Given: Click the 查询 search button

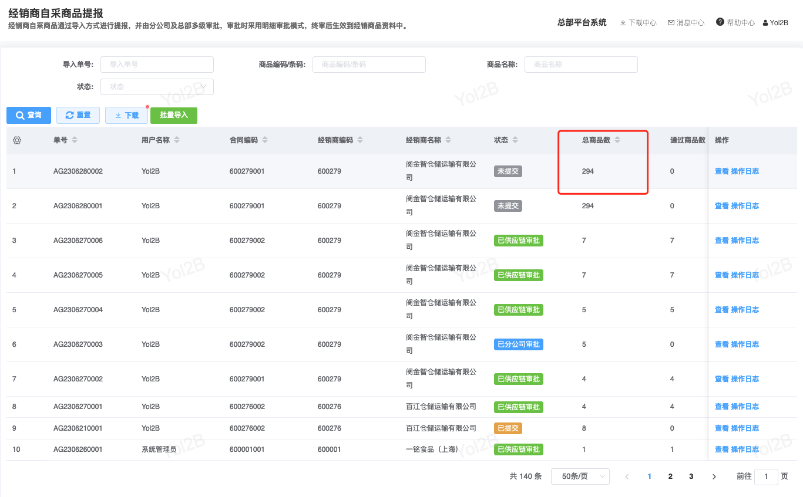Looking at the screenshot, I should click(29, 116).
